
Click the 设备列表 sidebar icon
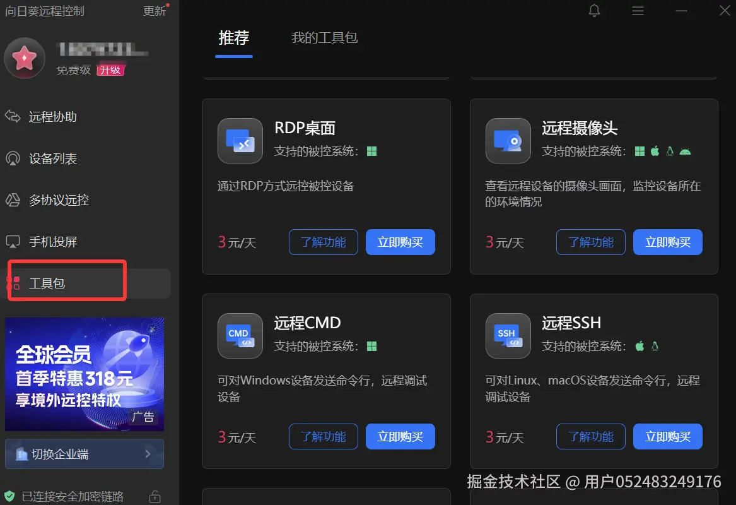pyautogui.click(x=13, y=158)
